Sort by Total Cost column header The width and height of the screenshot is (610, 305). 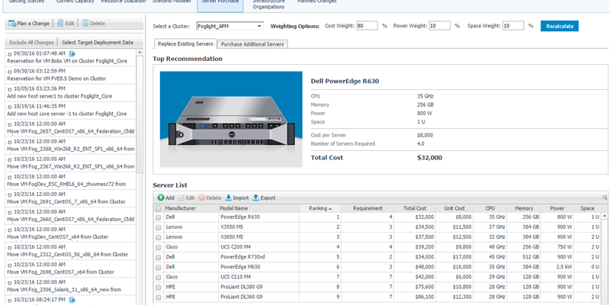[415, 208]
